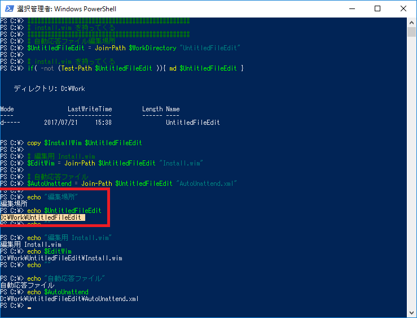Click the 'Mode' column header
417x318 pixels.
pos(7,109)
